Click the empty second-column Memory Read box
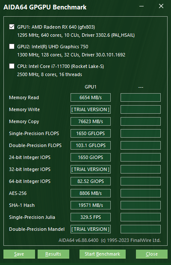The image size is (171, 265). click(x=141, y=97)
